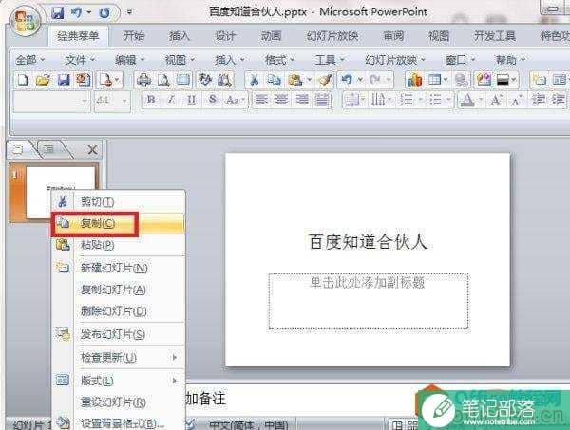Click the Format Painter brush icon
The width and height of the screenshot is (570, 430).
[325, 80]
